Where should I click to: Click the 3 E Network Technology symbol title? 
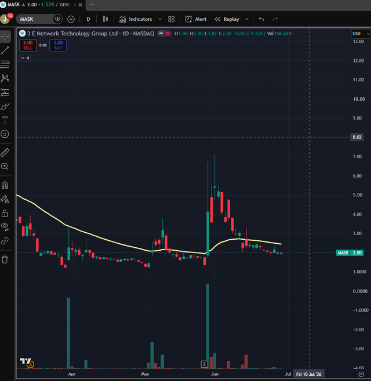click(x=90, y=34)
